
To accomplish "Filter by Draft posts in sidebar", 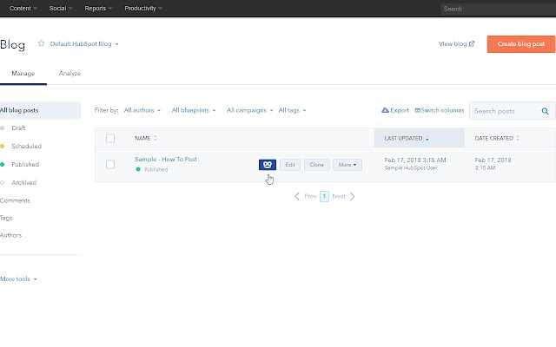I will tap(18, 128).
